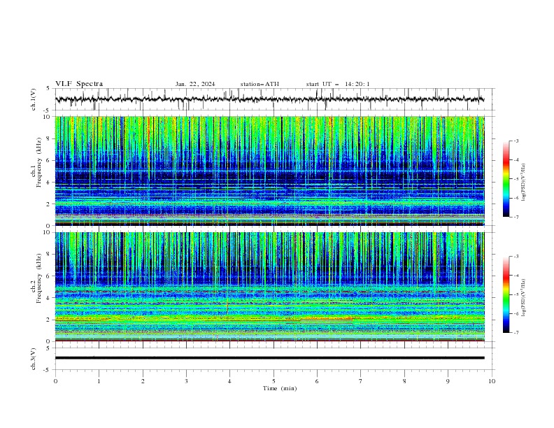The height and width of the screenshot is (428, 554).
Task: Click ch.1 'Frequency (kHz)' axis label
Action: coord(38,163)
